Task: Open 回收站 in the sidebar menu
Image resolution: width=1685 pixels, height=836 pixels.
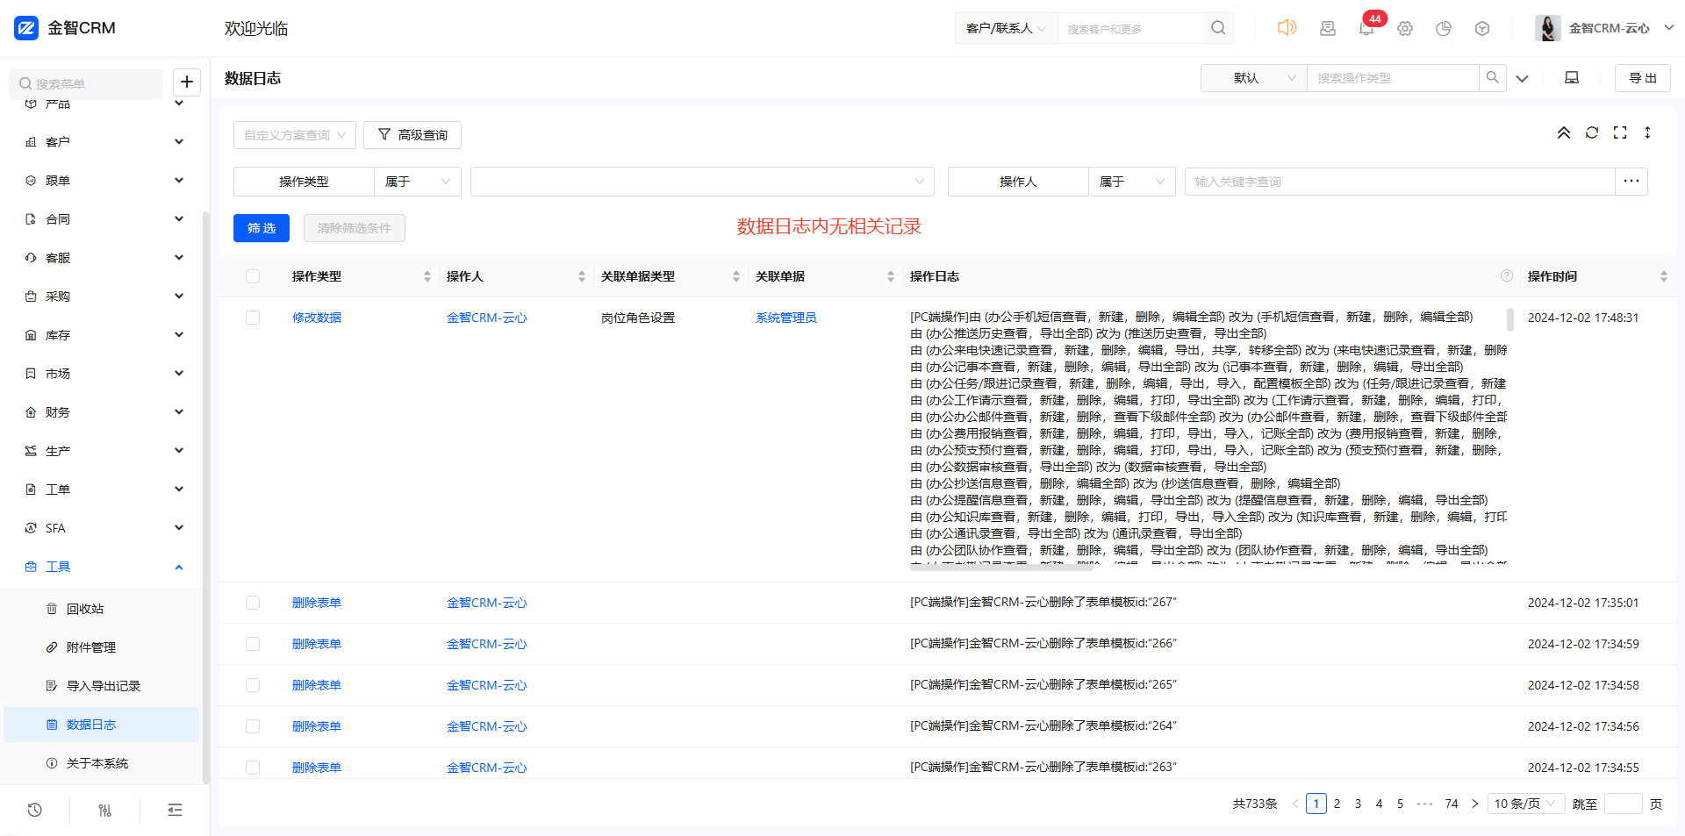Action: (85, 609)
